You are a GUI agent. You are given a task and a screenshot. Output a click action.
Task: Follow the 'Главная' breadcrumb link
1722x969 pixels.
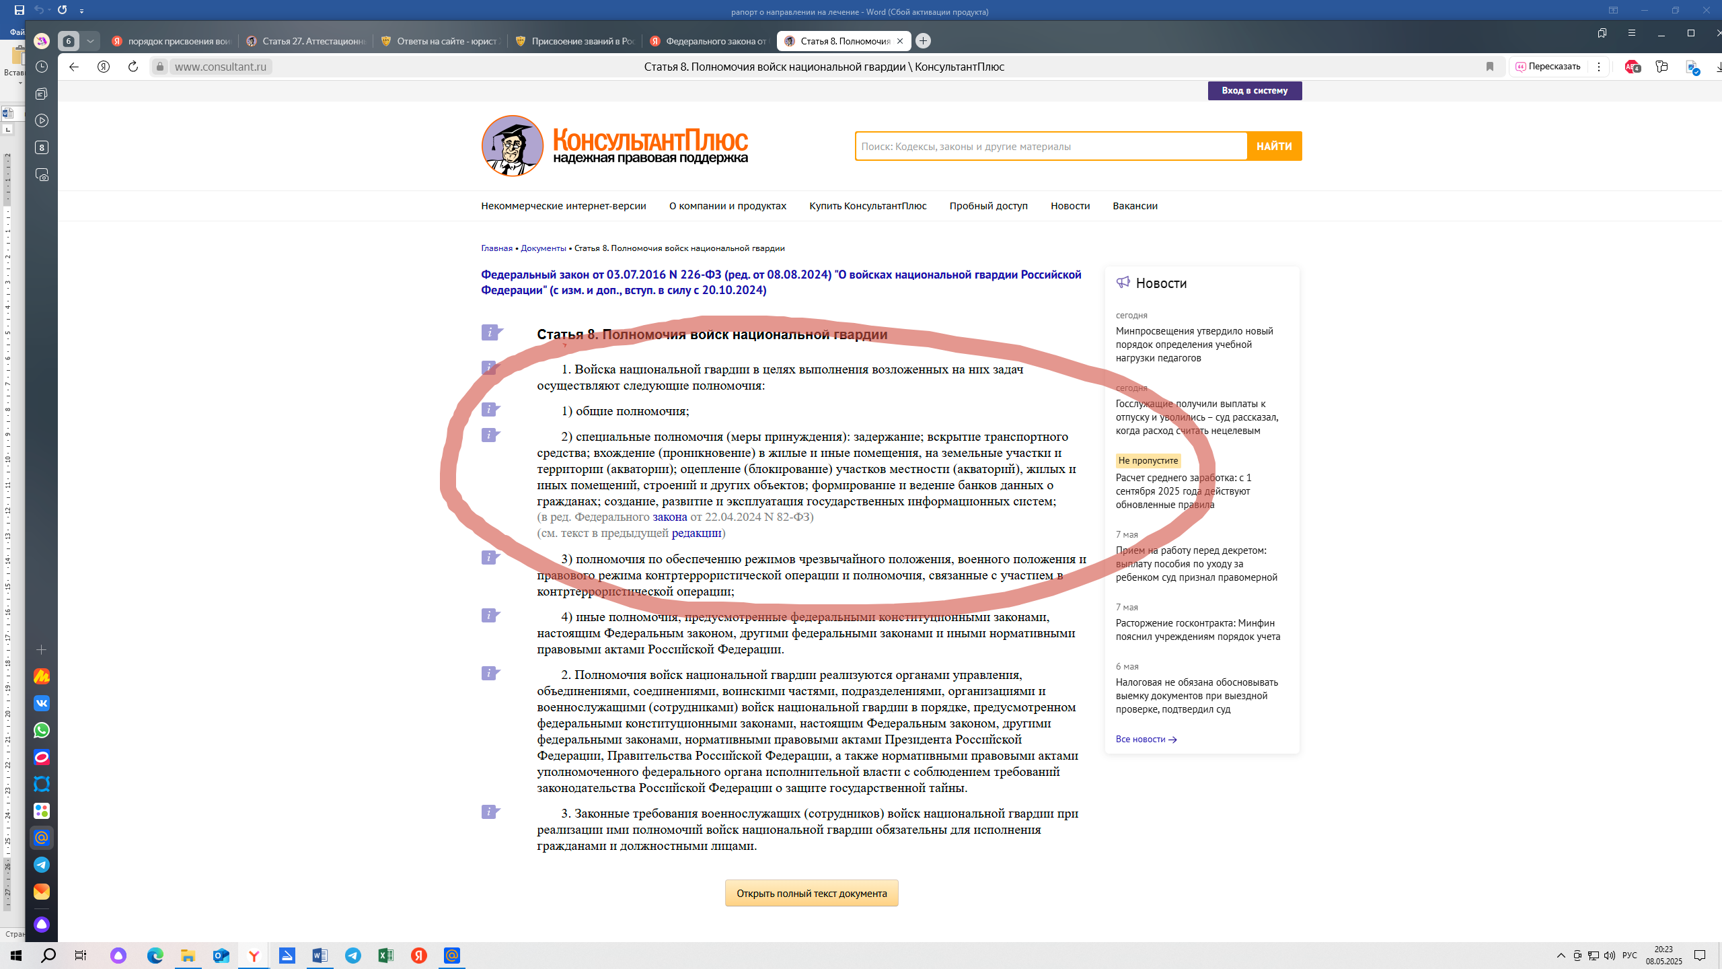497,248
